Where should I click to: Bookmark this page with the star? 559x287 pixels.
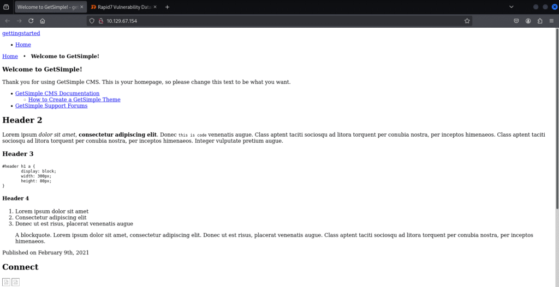pos(467,21)
